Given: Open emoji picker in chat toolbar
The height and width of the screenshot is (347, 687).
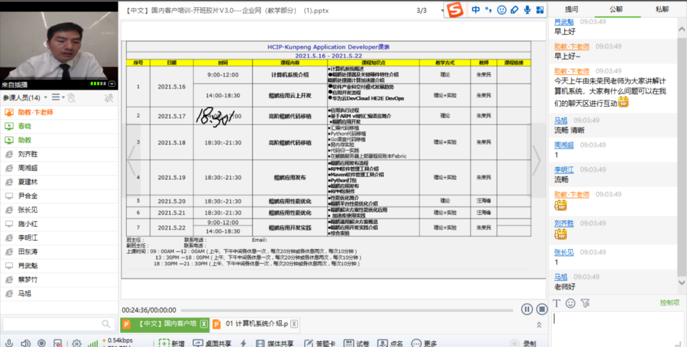Looking at the screenshot, I should [x=571, y=303].
